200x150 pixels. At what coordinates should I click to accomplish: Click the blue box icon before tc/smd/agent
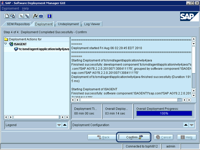point(16,49)
